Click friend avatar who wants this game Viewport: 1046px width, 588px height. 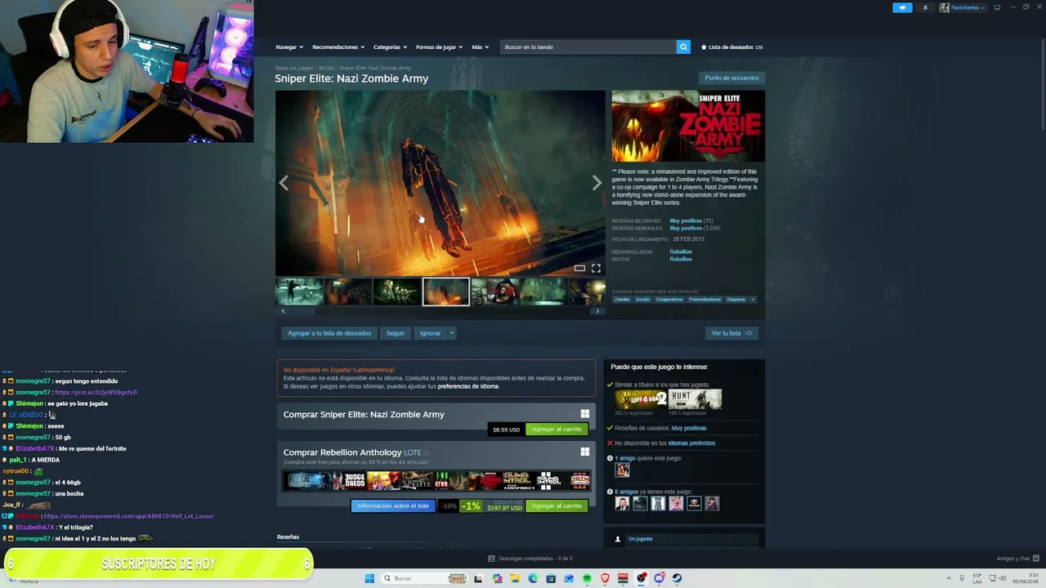click(622, 470)
